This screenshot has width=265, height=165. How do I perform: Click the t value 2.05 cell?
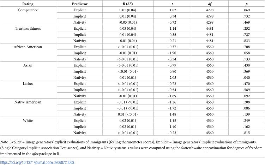[x=173, y=77]
